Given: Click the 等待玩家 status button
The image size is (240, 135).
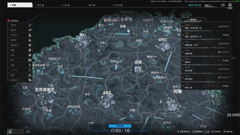Looking at the screenshot, I should (x=120, y=126).
